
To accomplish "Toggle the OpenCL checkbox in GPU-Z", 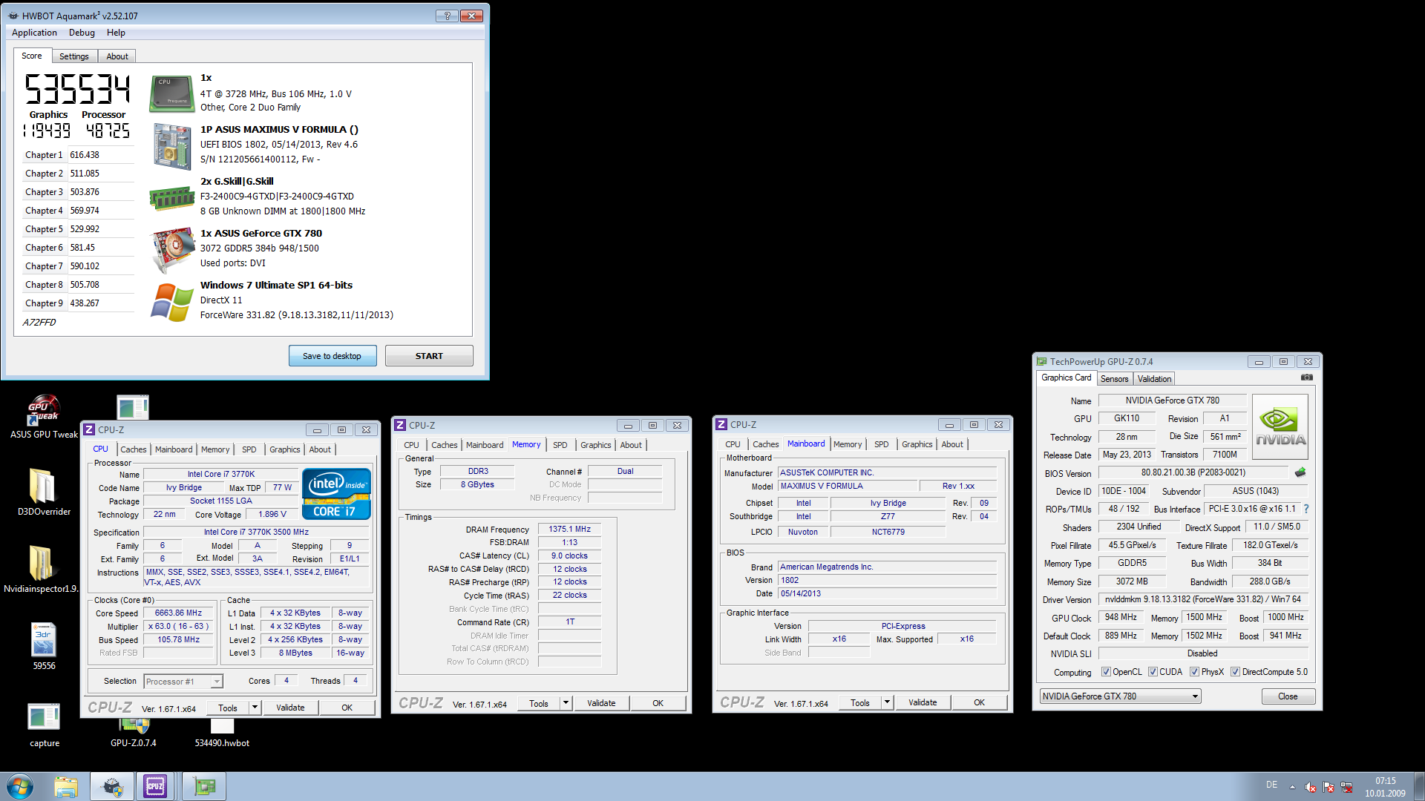I will pos(1106,672).
